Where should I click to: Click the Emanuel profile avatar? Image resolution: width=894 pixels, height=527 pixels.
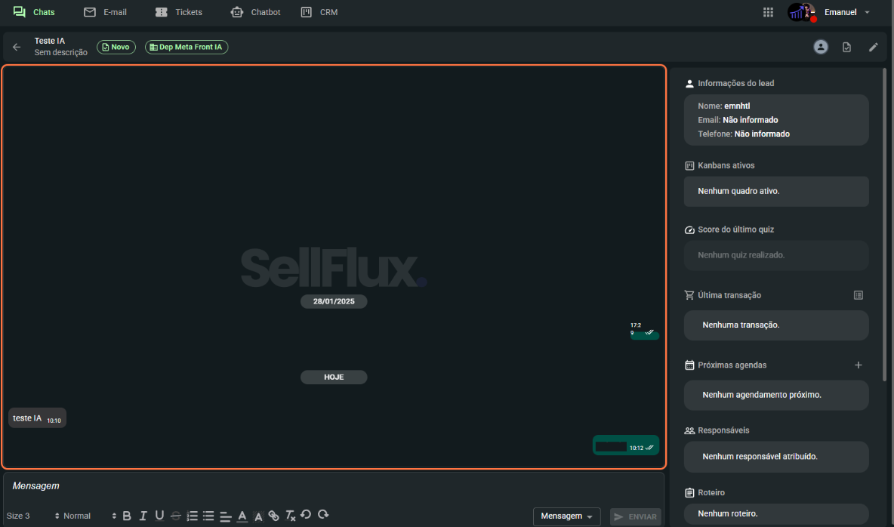(x=800, y=12)
